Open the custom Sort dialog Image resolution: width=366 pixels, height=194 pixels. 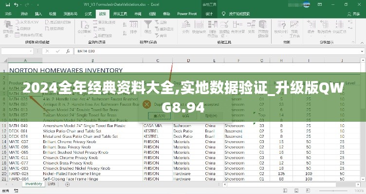pos(133,27)
